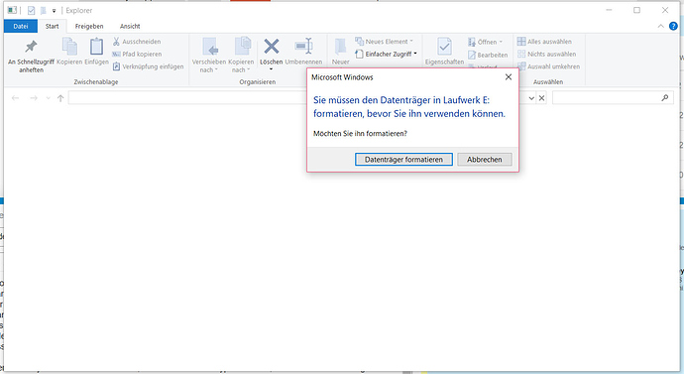Click quick access properties checkmark icon

(31, 11)
